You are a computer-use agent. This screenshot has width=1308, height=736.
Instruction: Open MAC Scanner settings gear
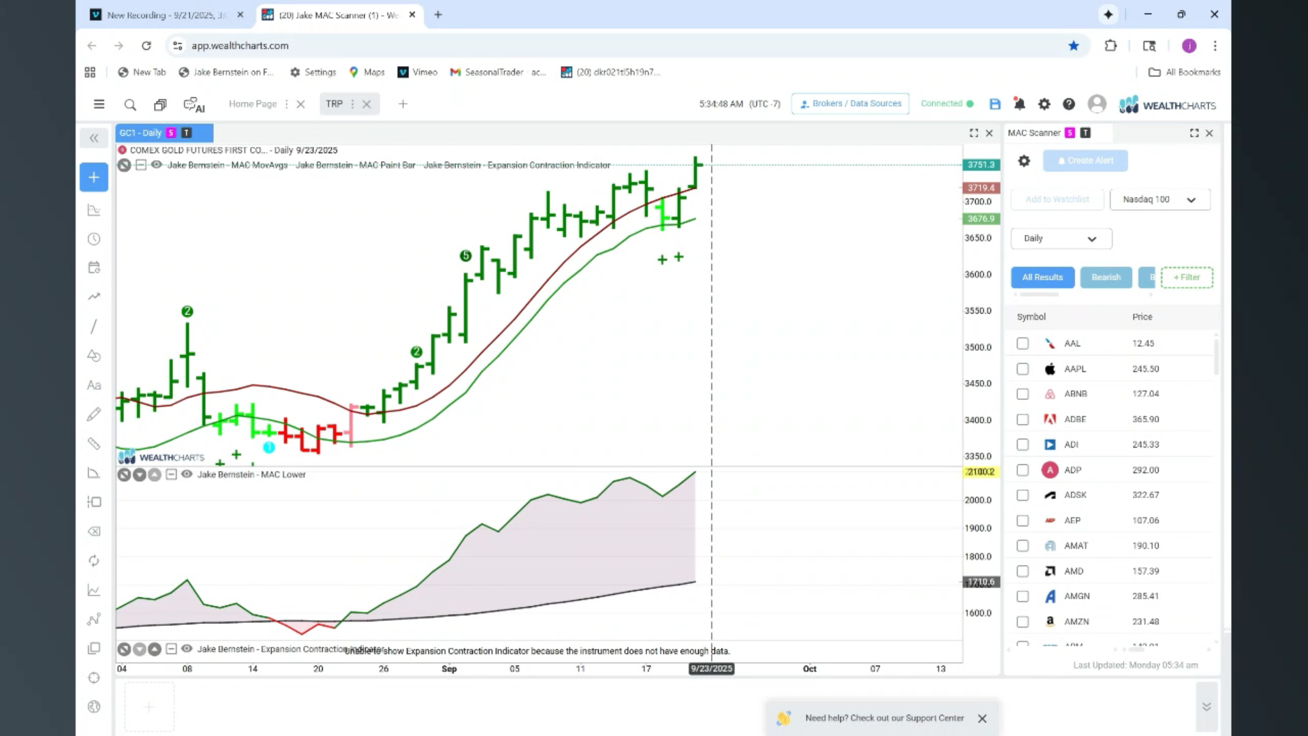[1023, 161]
